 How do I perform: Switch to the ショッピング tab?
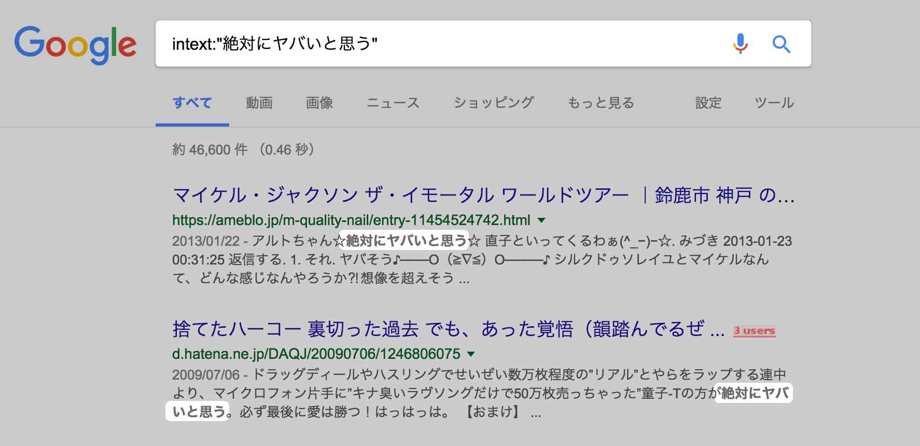(493, 103)
